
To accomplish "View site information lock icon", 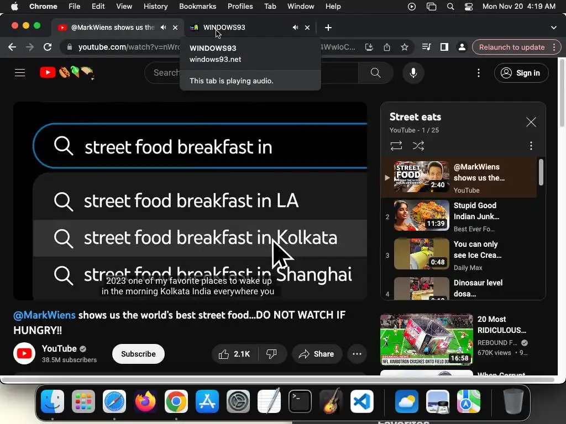I will (70, 47).
